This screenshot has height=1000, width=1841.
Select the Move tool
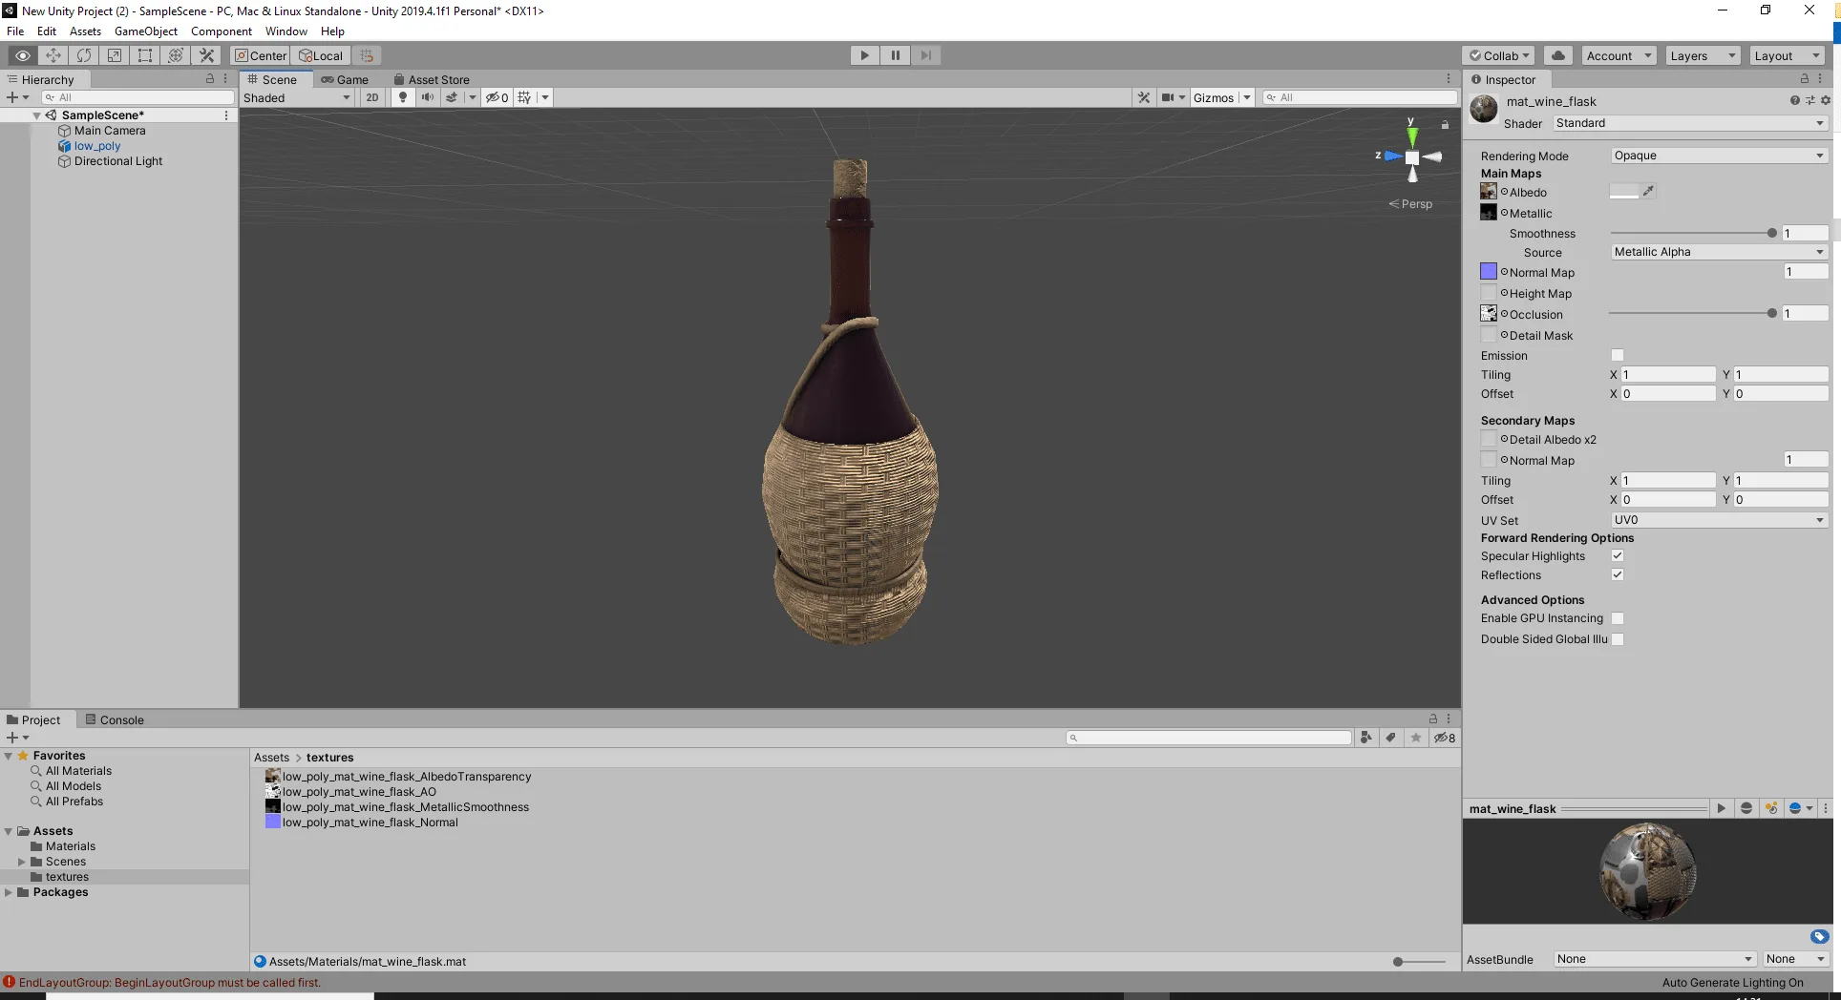click(x=53, y=55)
